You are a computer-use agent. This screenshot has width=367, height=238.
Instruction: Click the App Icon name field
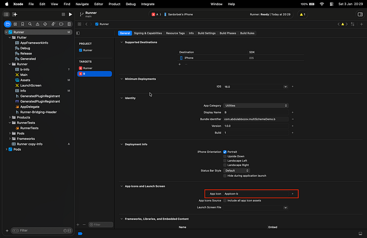[x=256, y=194]
